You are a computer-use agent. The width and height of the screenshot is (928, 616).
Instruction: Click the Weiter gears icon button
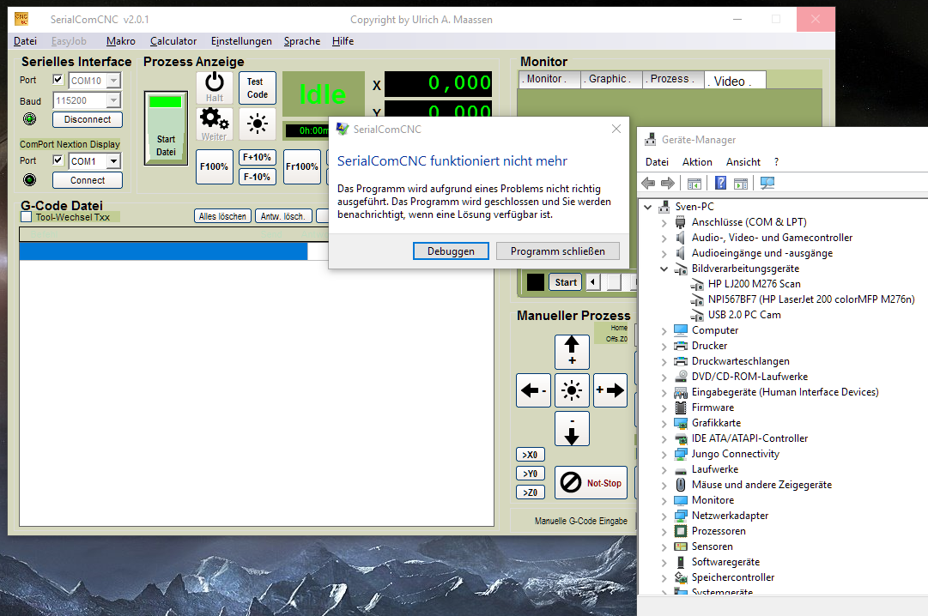pos(215,124)
